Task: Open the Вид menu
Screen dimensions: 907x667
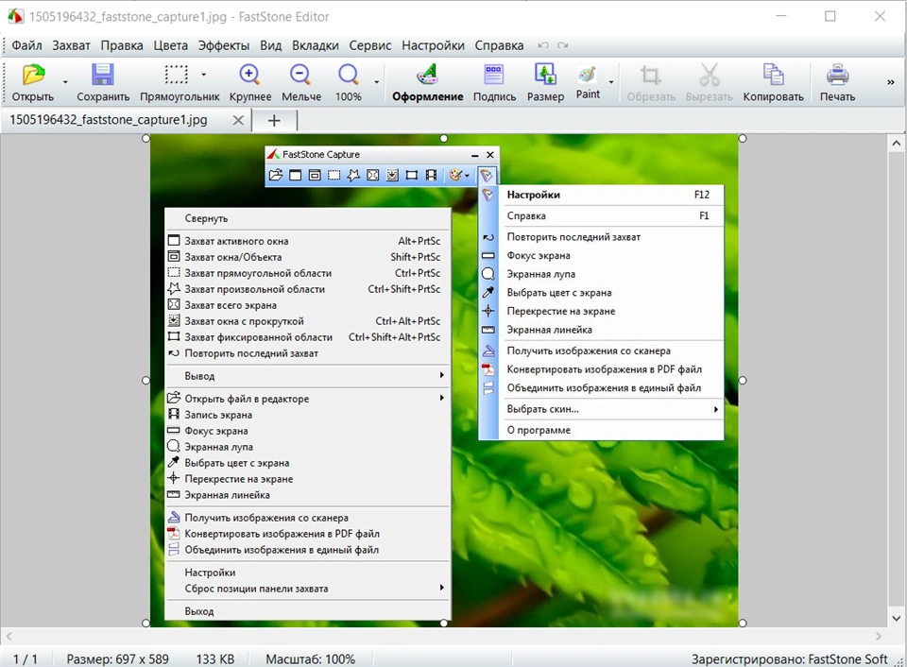Action: click(271, 45)
